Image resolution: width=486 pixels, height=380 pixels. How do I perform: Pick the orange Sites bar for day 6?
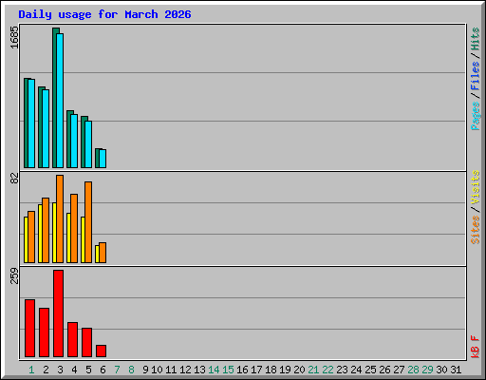(x=103, y=253)
